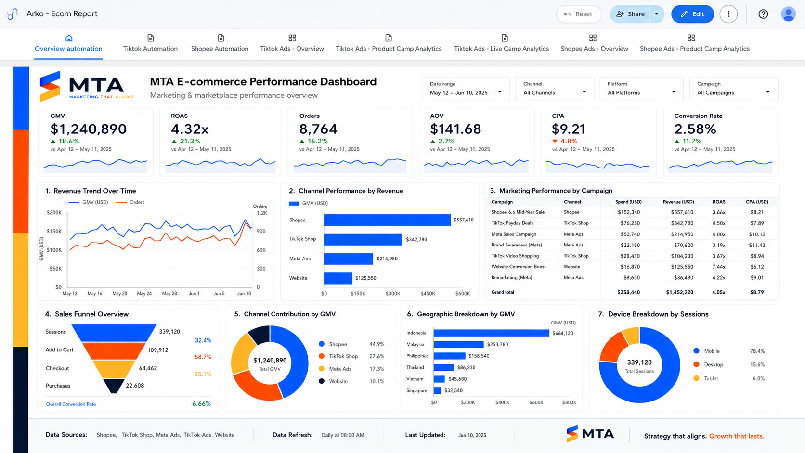Click grid icon above Shopee Ads - Product Camp Analytics

click(691, 38)
